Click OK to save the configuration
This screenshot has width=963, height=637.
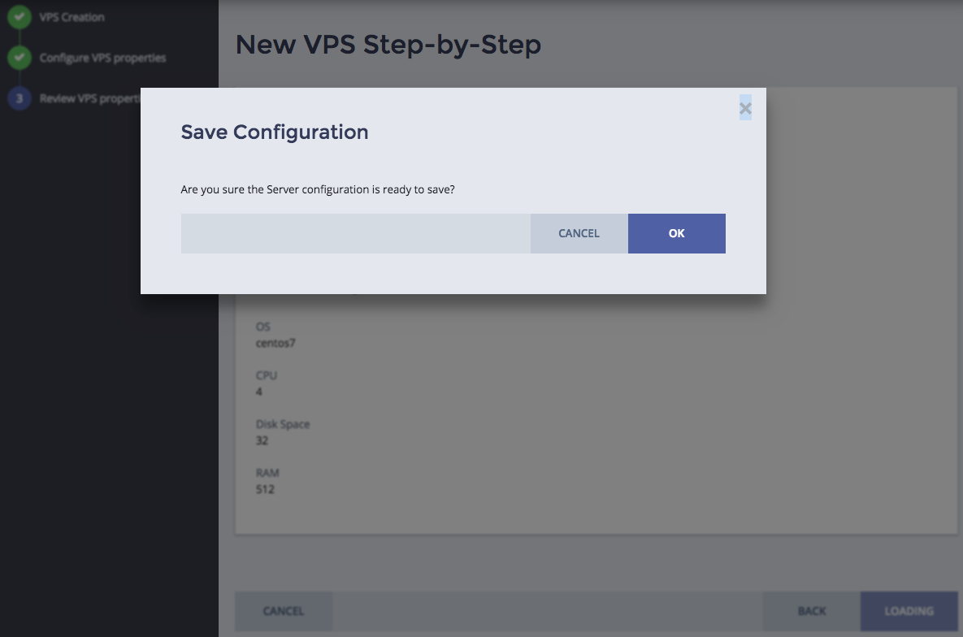tap(676, 233)
